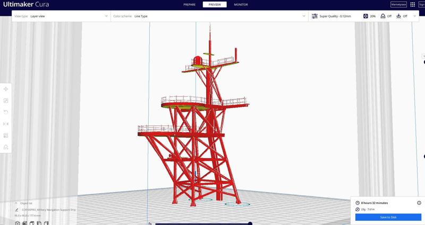
Task: Click the '23g · 7.61m' material estimate
Action: tap(368, 209)
